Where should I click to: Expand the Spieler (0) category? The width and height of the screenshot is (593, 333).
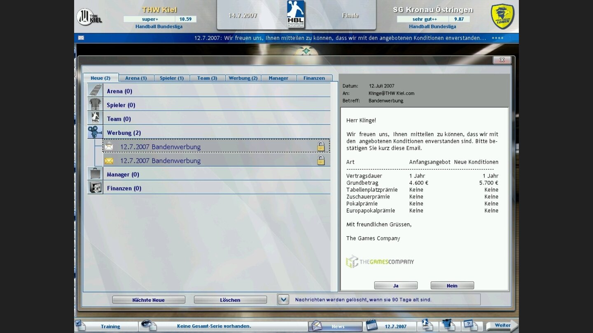coord(209,105)
